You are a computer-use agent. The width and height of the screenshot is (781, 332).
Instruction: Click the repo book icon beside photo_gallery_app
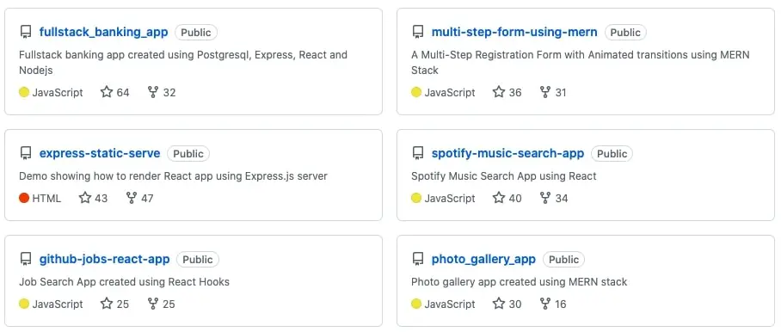417,260
